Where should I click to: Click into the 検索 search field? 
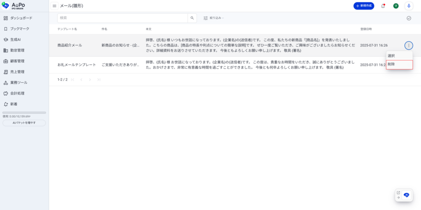[123, 18]
